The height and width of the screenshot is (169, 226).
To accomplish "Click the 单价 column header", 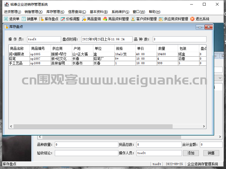I will [x=146, y=48].
